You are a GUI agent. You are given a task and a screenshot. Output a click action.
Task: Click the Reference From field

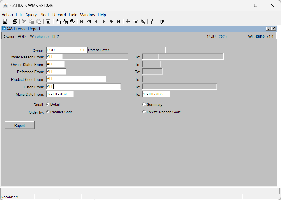[56, 72]
